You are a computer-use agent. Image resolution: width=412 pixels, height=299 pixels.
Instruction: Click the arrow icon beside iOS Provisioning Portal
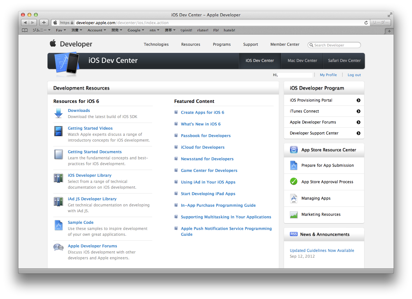point(358,100)
